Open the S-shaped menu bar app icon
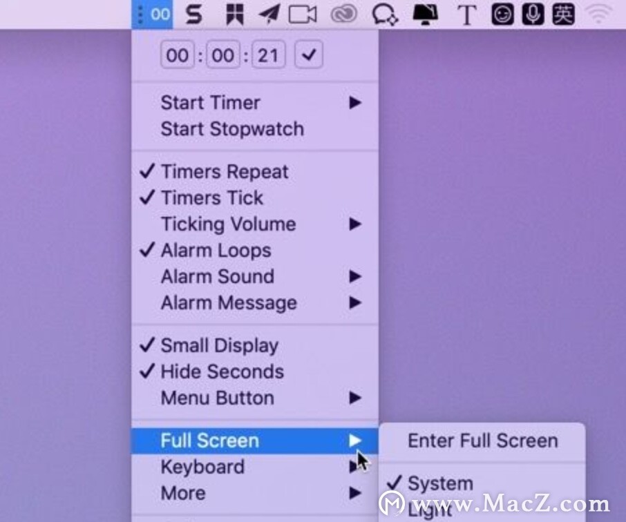This screenshot has height=522, width=626. click(x=194, y=14)
